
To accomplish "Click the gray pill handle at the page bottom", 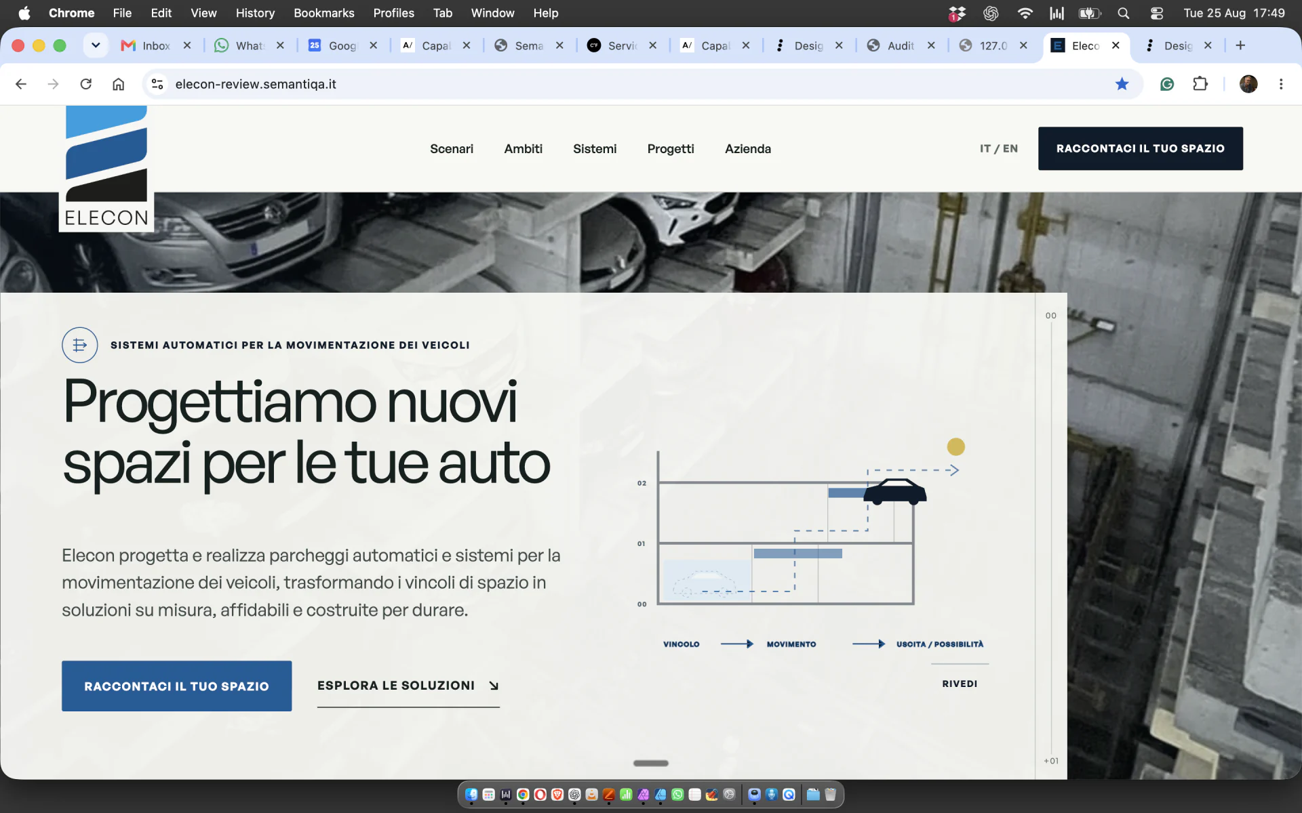I will (650, 763).
